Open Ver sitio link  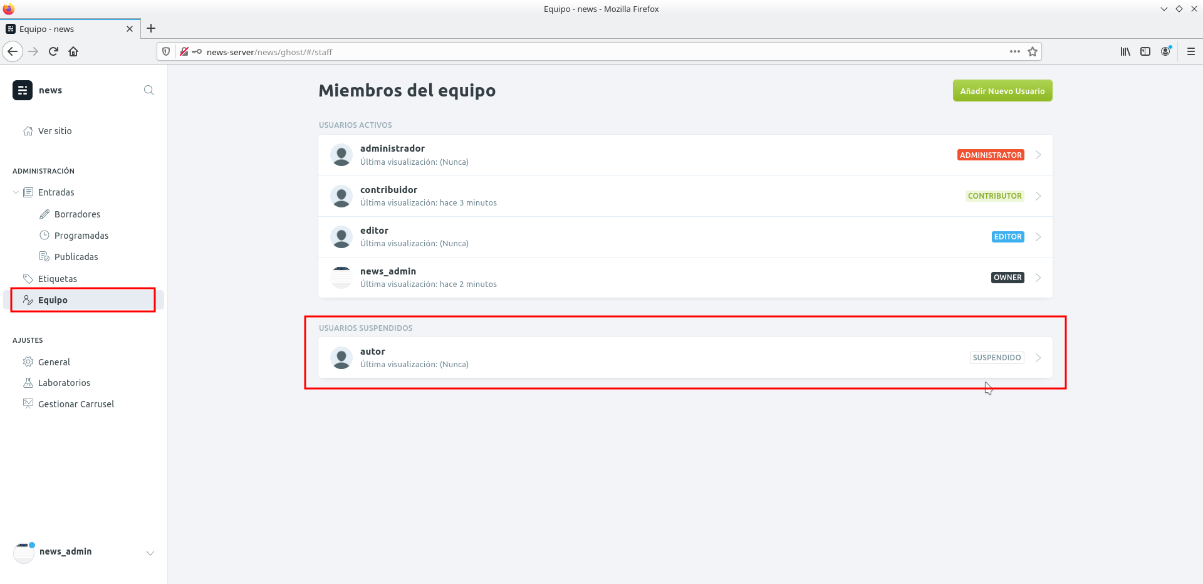(x=55, y=131)
